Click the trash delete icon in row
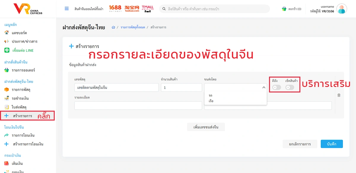 click(339, 95)
